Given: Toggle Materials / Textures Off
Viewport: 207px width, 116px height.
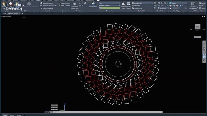Looking at the screenshot, I should click(x=48, y=6).
